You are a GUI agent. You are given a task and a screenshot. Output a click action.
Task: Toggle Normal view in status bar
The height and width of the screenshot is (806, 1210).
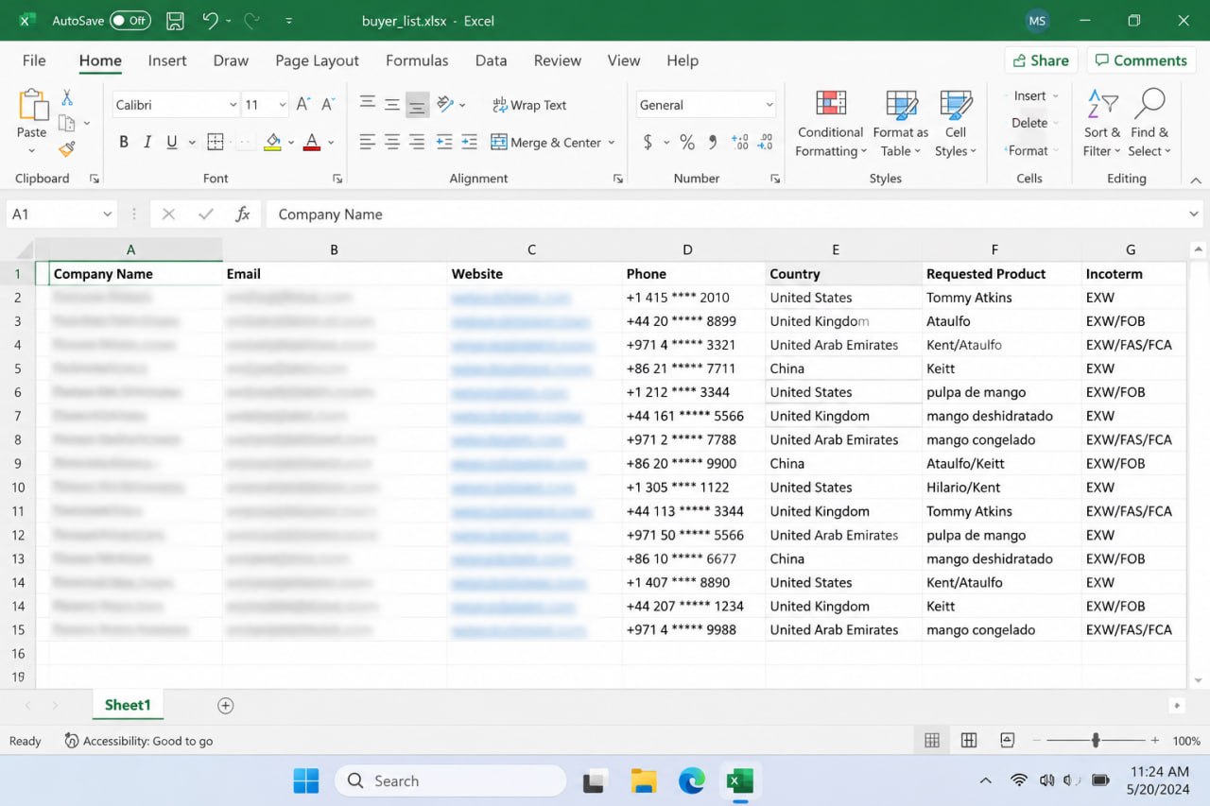[932, 741]
